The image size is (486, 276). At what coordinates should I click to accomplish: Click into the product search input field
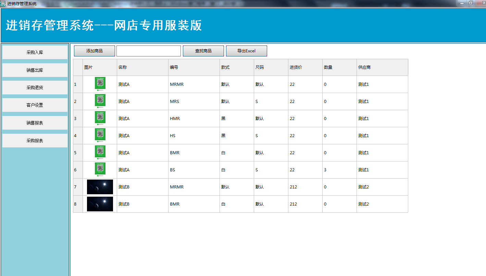(x=148, y=51)
